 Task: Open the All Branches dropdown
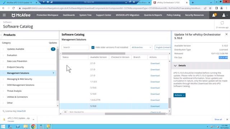(x=141, y=47)
